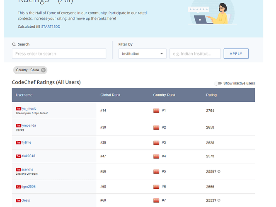Viewport: 276px width, 207px height.
Task: Click global rank #60 cell
Action: (103, 200)
